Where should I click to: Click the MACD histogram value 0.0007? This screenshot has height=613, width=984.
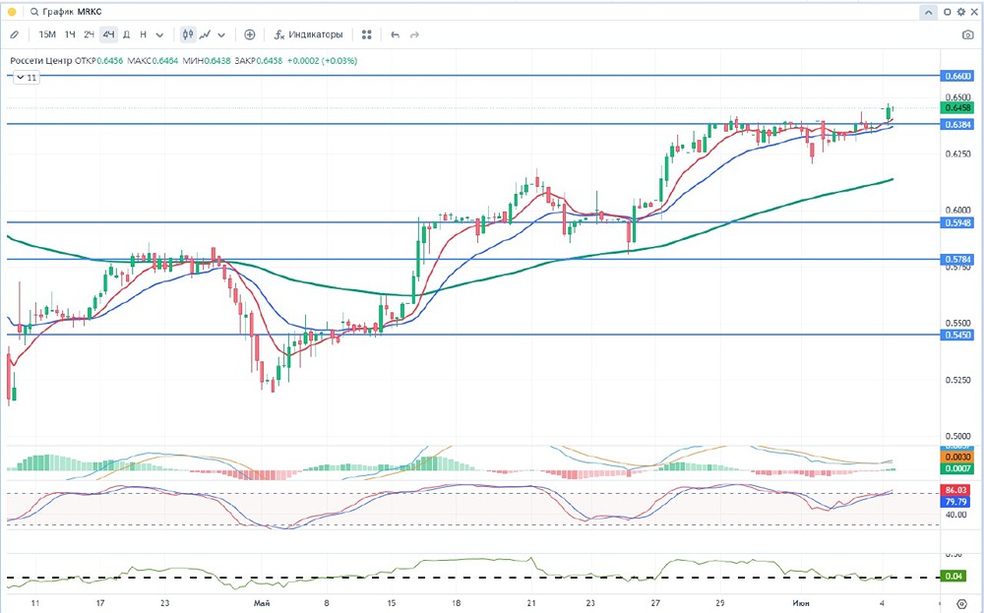coord(955,468)
